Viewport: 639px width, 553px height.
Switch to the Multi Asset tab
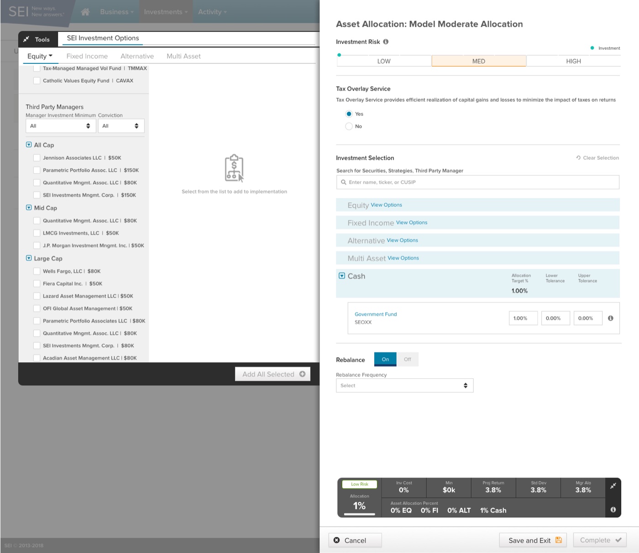(x=183, y=56)
